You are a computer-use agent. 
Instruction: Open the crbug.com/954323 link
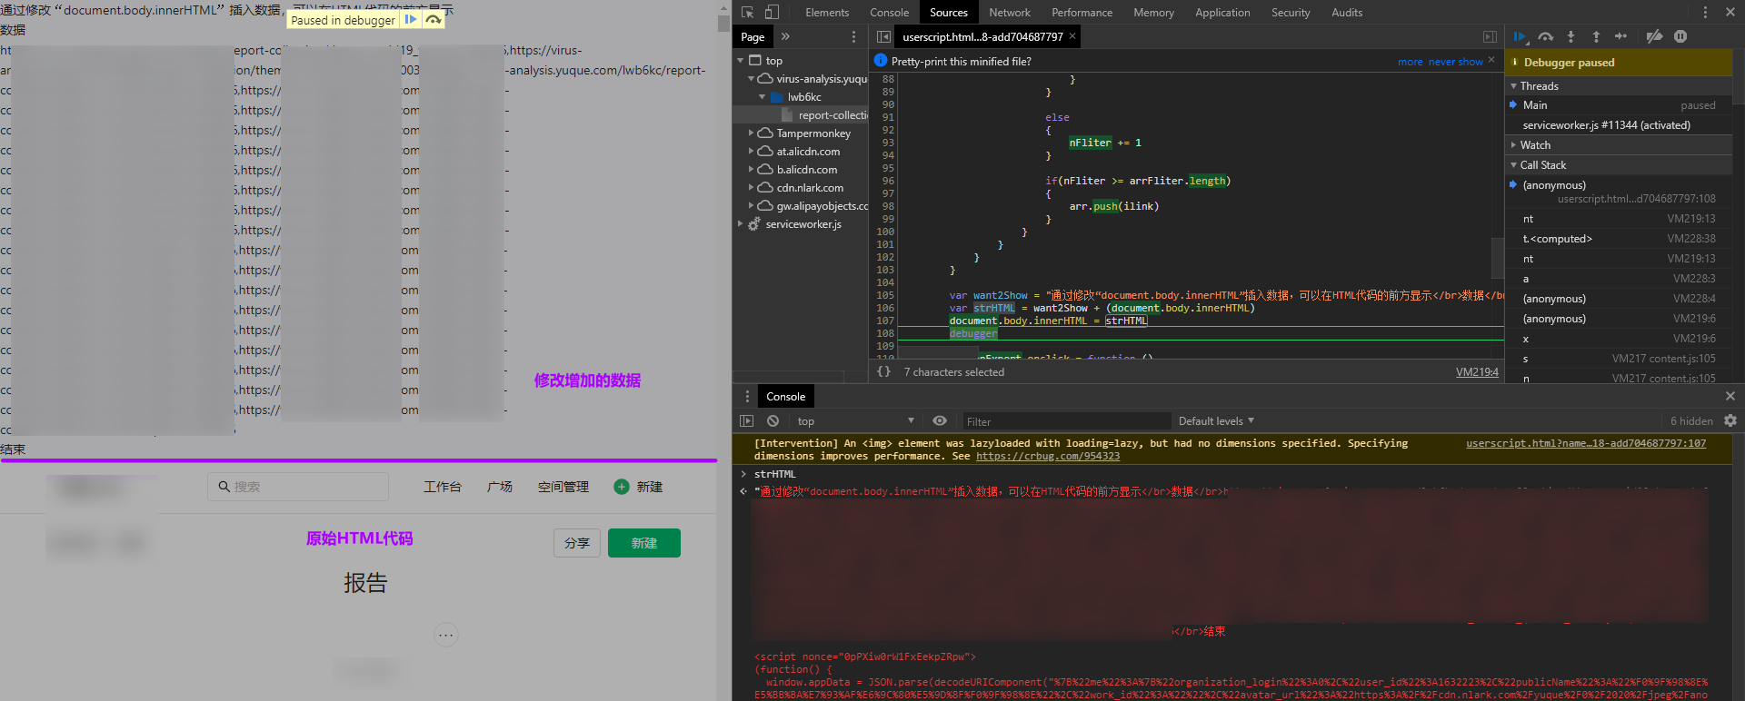[1048, 456]
